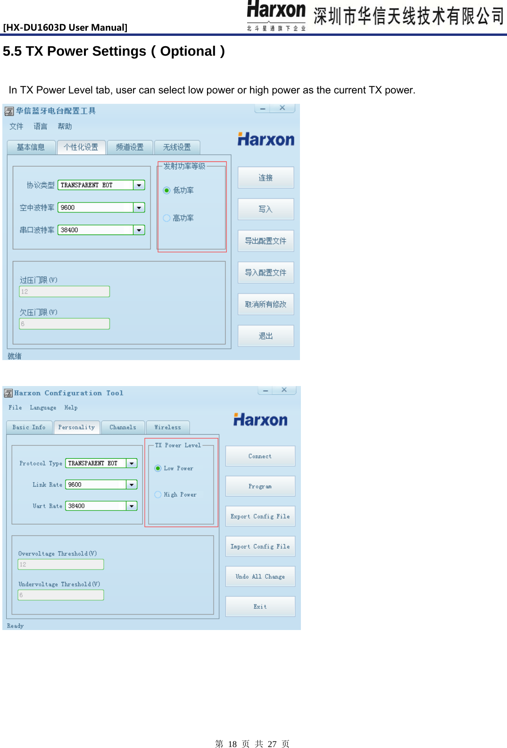Open the 文件 menu
The width and height of the screenshot is (507, 748).
(x=17, y=126)
